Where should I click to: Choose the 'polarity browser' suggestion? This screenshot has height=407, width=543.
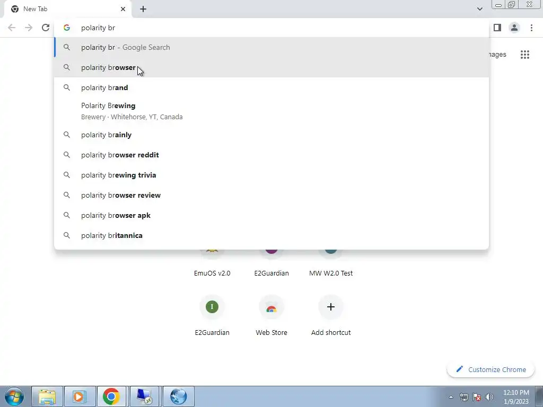[x=271, y=67]
